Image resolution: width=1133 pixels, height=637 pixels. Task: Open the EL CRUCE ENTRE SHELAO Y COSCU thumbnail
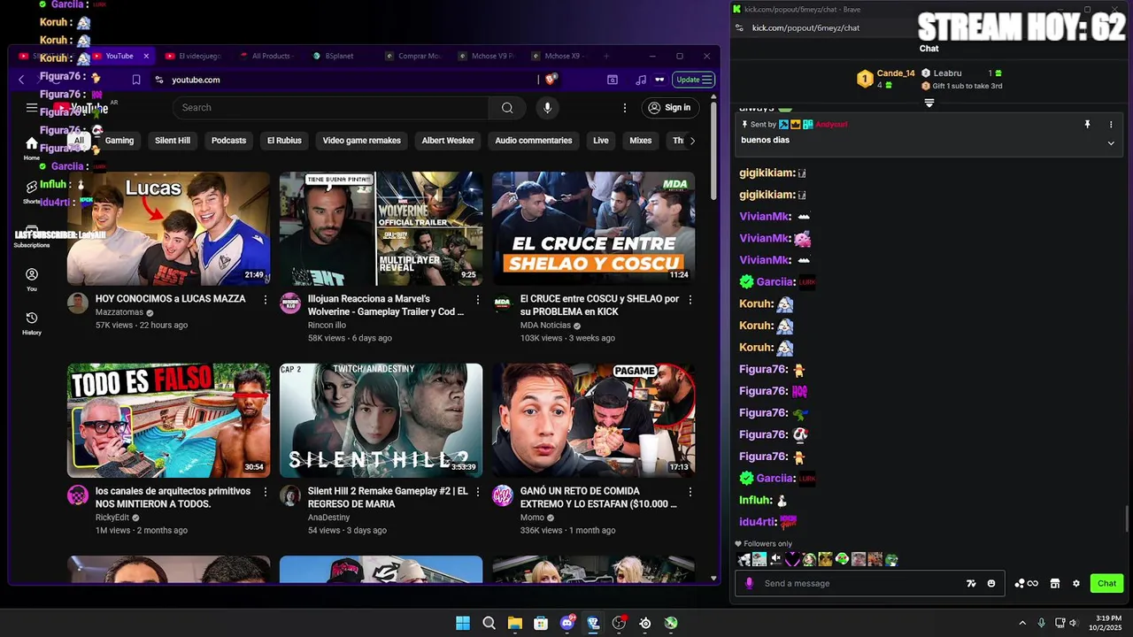click(593, 228)
